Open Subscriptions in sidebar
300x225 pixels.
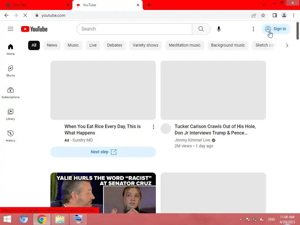click(11, 93)
